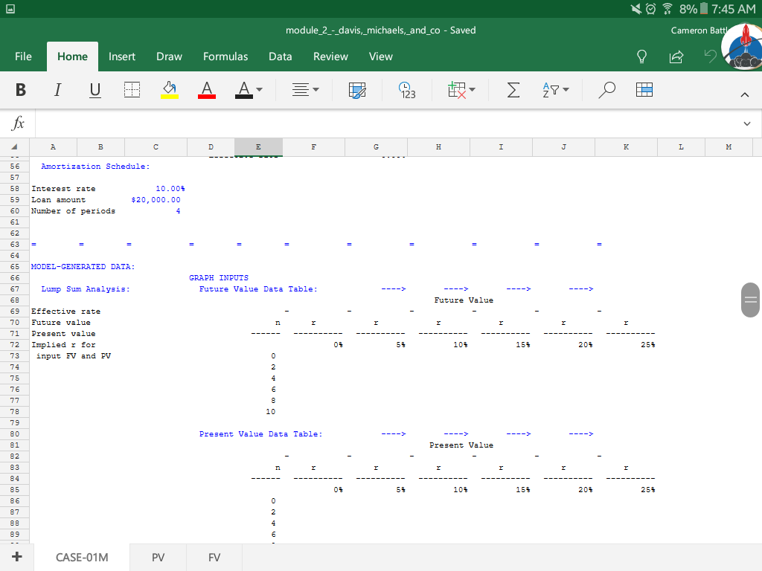Click the formula bar input field
762x571 pixels.
point(386,123)
